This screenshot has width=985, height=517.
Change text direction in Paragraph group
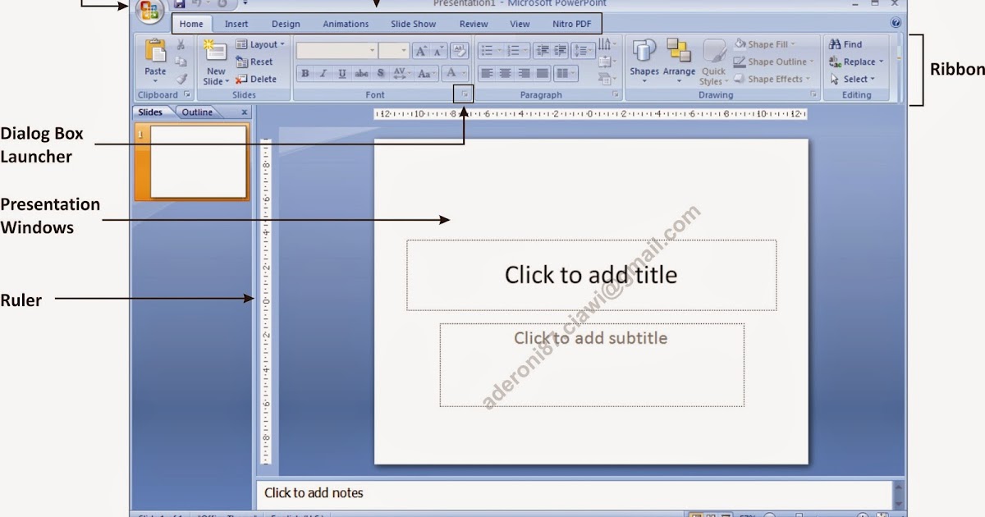[x=607, y=44]
